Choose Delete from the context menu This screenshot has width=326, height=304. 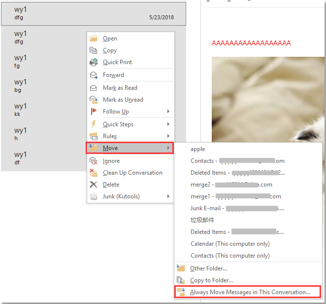tap(130, 185)
